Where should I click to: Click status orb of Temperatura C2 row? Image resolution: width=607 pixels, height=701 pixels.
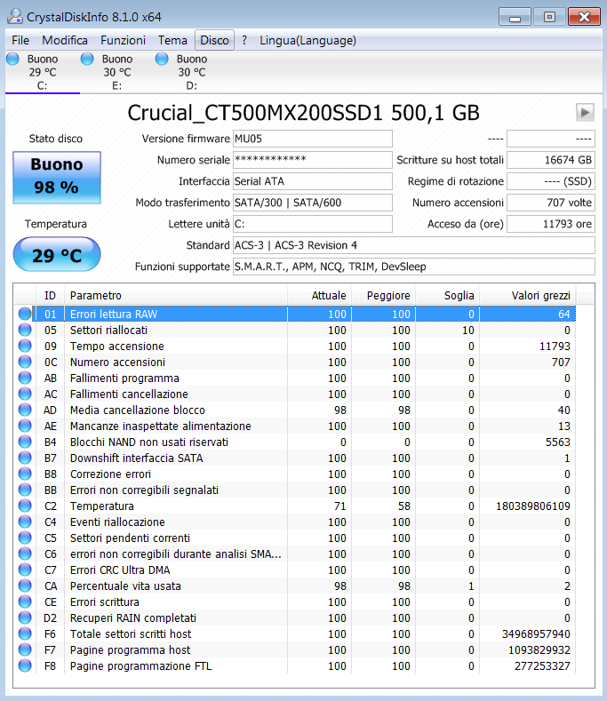(25, 506)
